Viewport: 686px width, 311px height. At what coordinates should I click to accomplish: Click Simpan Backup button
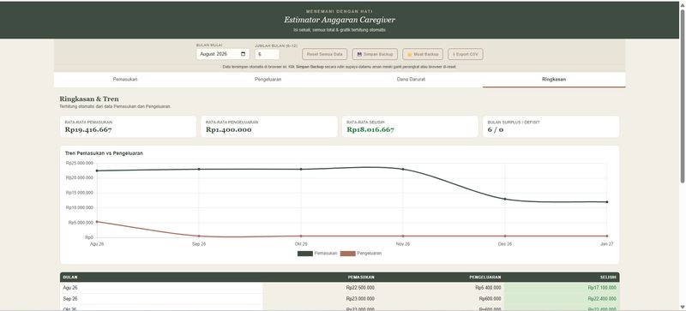coord(375,54)
